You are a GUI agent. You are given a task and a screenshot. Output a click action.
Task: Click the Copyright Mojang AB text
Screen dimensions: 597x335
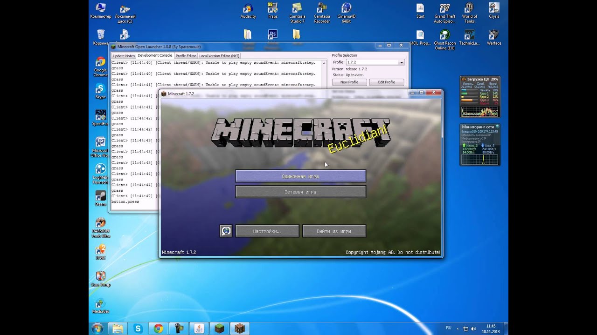click(x=393, y=252)
